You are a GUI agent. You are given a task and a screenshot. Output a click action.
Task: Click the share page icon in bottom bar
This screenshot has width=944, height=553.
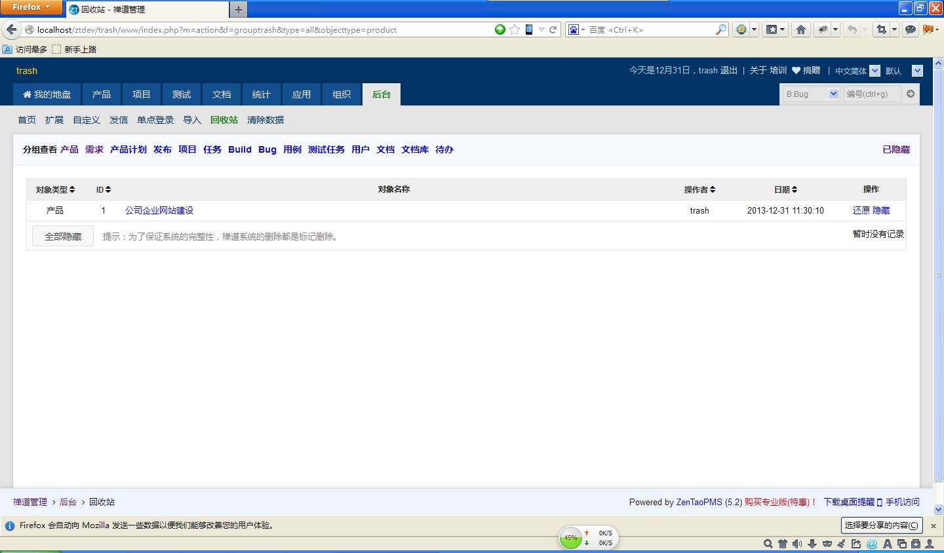click(x=856, y=544)
